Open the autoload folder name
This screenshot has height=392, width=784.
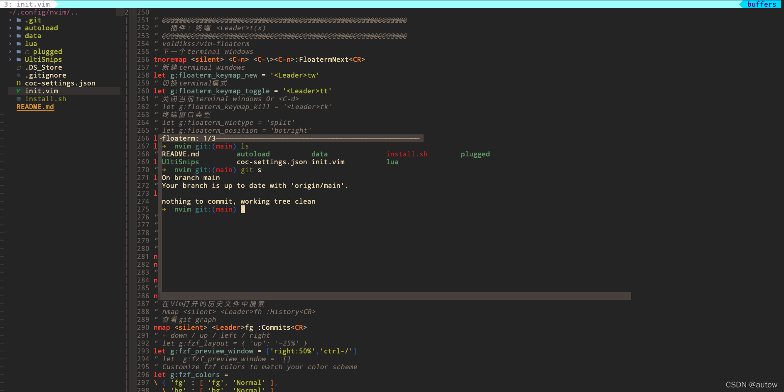click(x=42, y=28)
